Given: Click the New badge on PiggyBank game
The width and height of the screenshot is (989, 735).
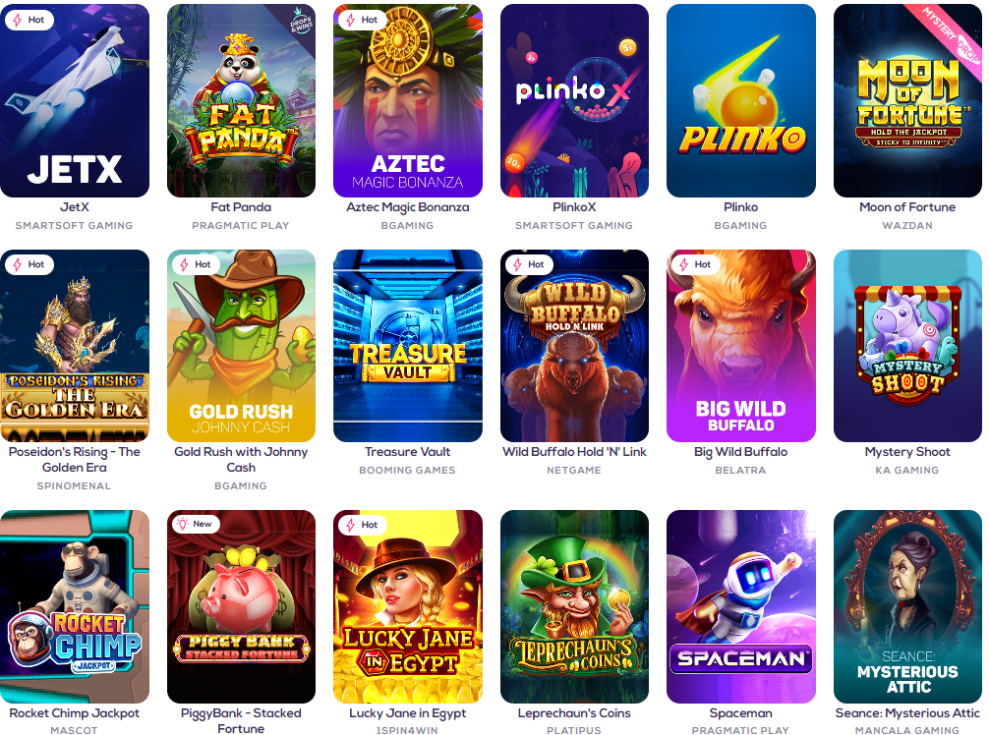Looking at the screenshot, I should [x=195, y=524].
